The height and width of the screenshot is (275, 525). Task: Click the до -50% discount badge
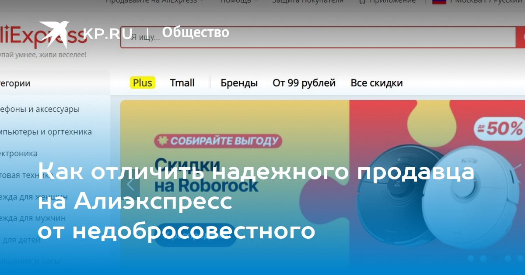(x=499, y=128)
